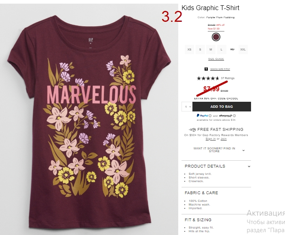Select the Purple Plum Pudding color swatch
The width and height of the screenshot is (285, 235).
pyautogui.click(x=216, y=37)
